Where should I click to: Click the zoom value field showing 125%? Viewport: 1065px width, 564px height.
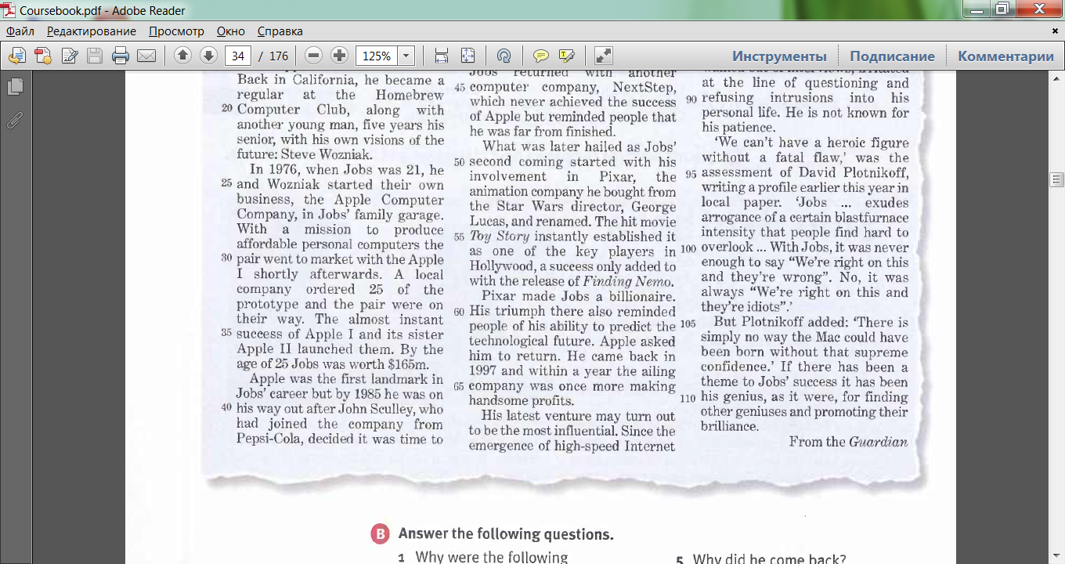click(x=377, y=56)
